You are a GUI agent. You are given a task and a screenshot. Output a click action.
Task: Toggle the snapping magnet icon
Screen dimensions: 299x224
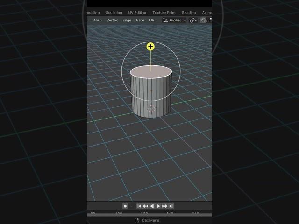tap(203, 20)
